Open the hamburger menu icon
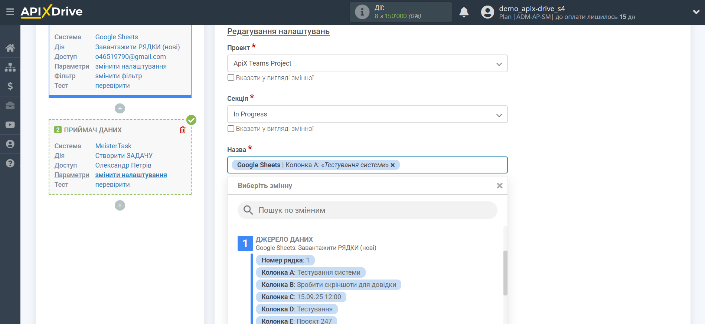Screen dimensions: 705x324 point(10,12)
